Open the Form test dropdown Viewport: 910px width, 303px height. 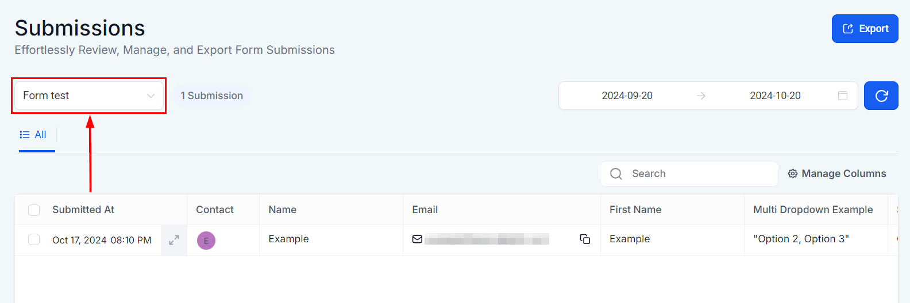(80, 96)
